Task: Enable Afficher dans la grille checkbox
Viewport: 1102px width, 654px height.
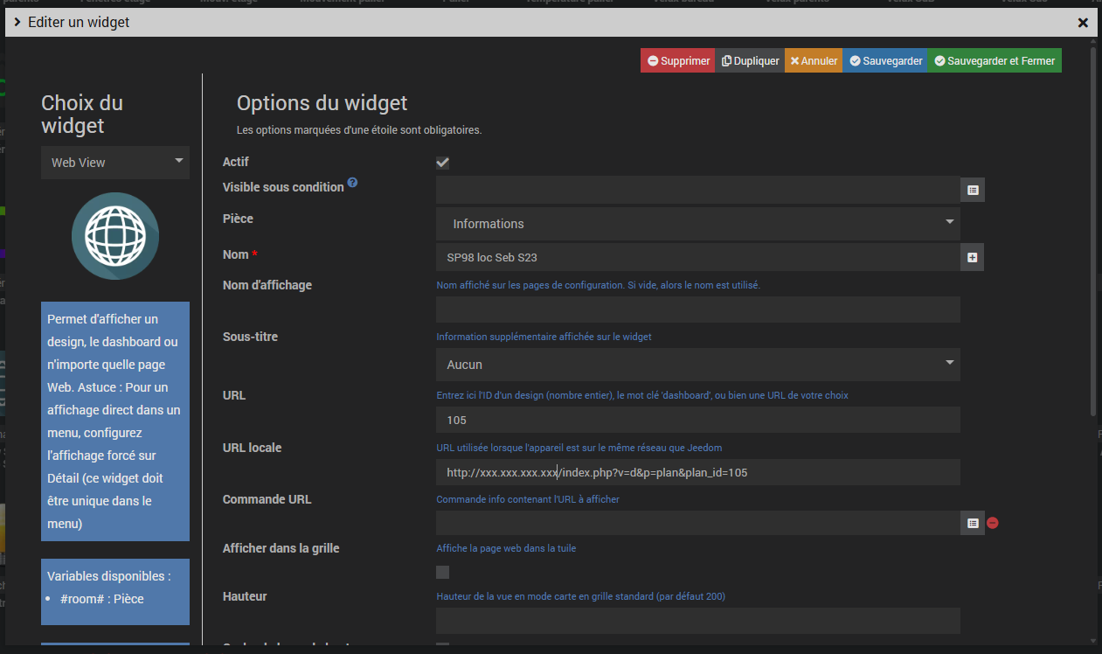Action: click(x=443, y=572)
